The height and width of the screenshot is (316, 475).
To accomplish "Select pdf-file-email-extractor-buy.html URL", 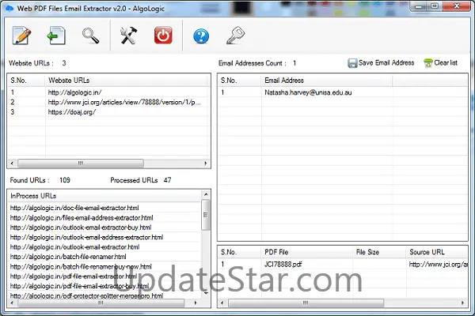I will pos(79,286).
